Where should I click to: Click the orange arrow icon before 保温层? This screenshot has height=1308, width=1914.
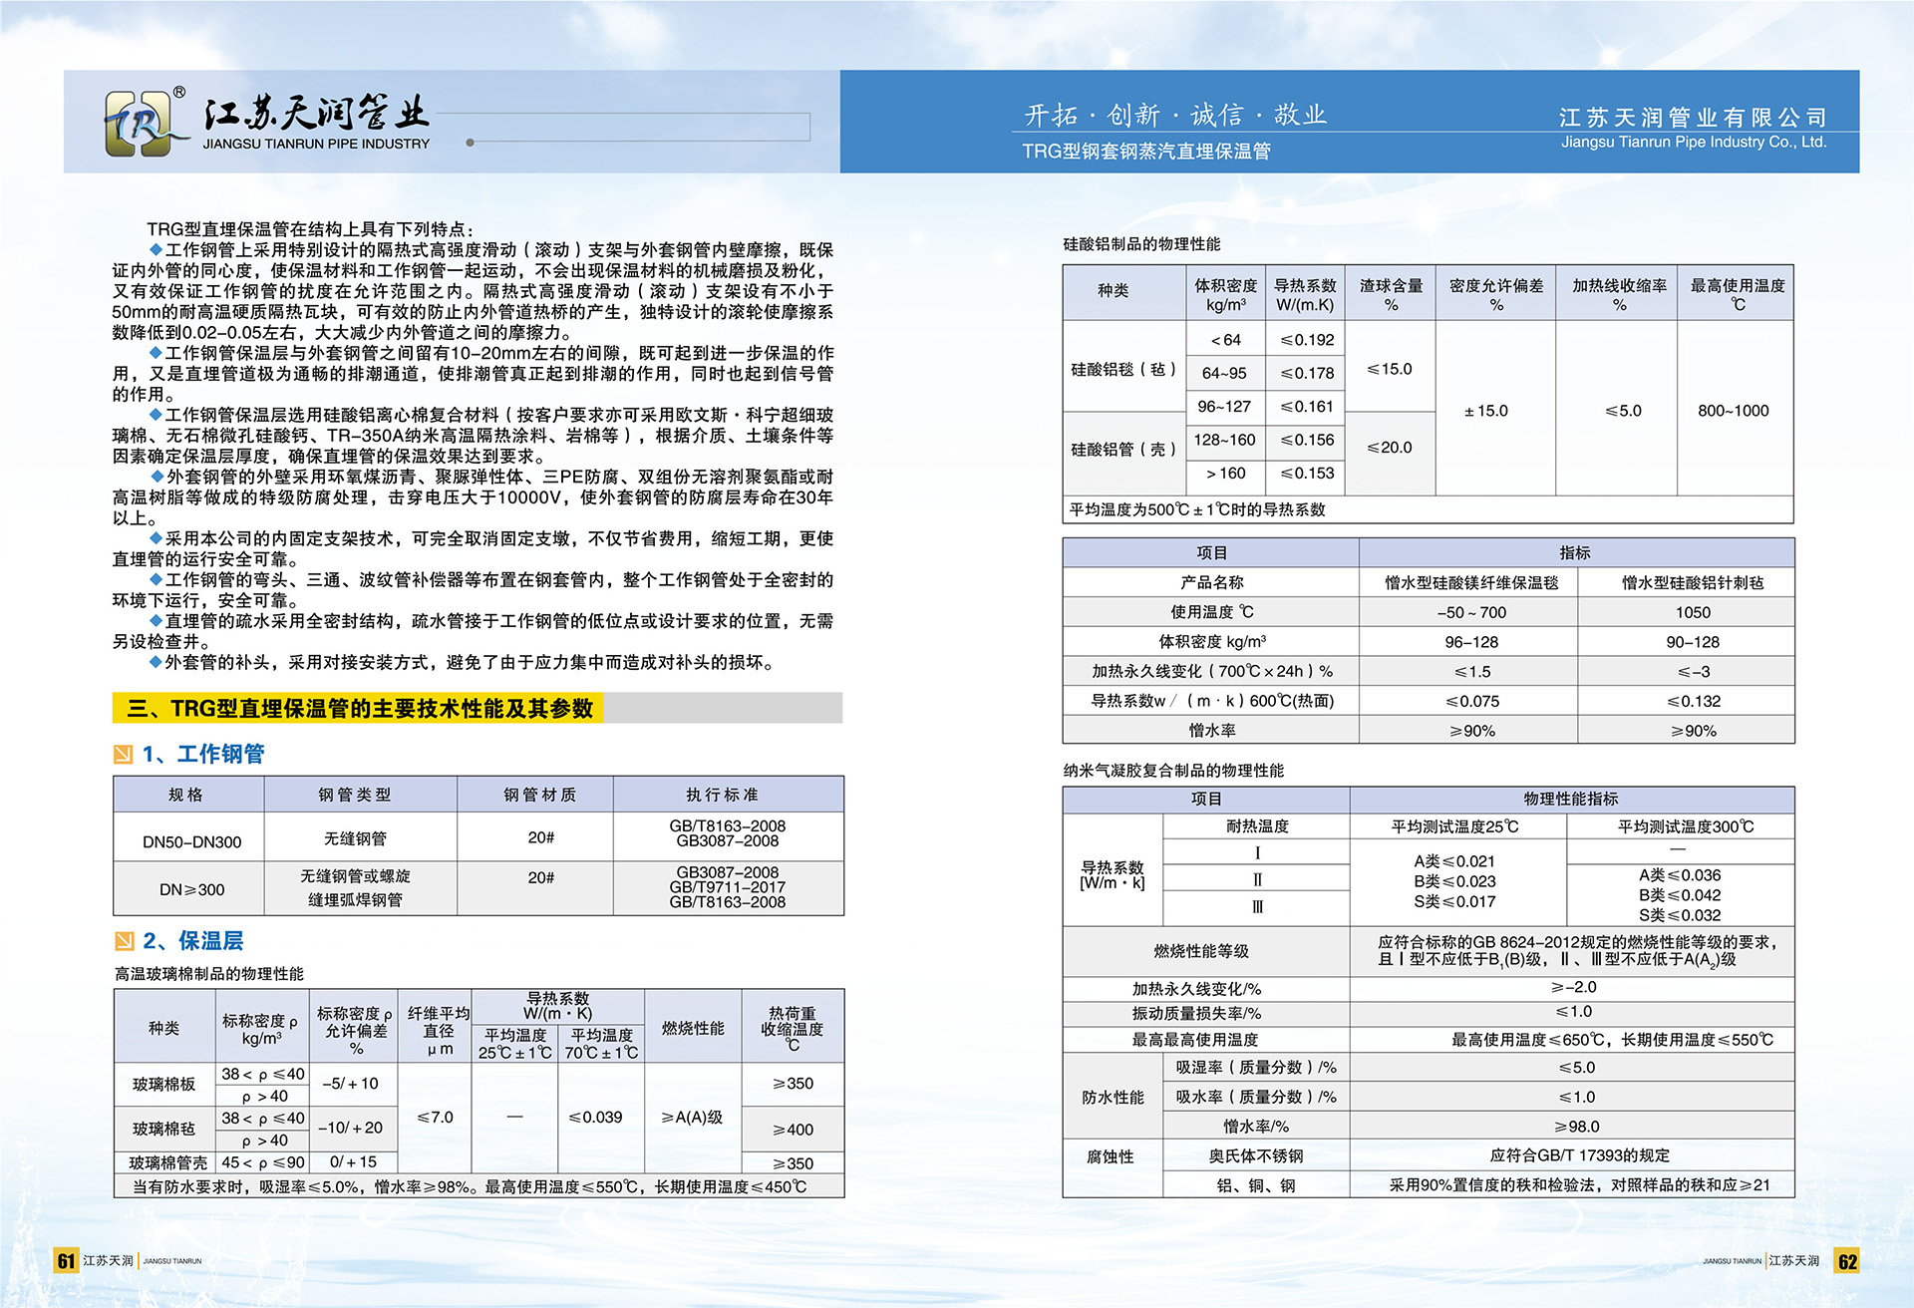click(x=126, y=940)
